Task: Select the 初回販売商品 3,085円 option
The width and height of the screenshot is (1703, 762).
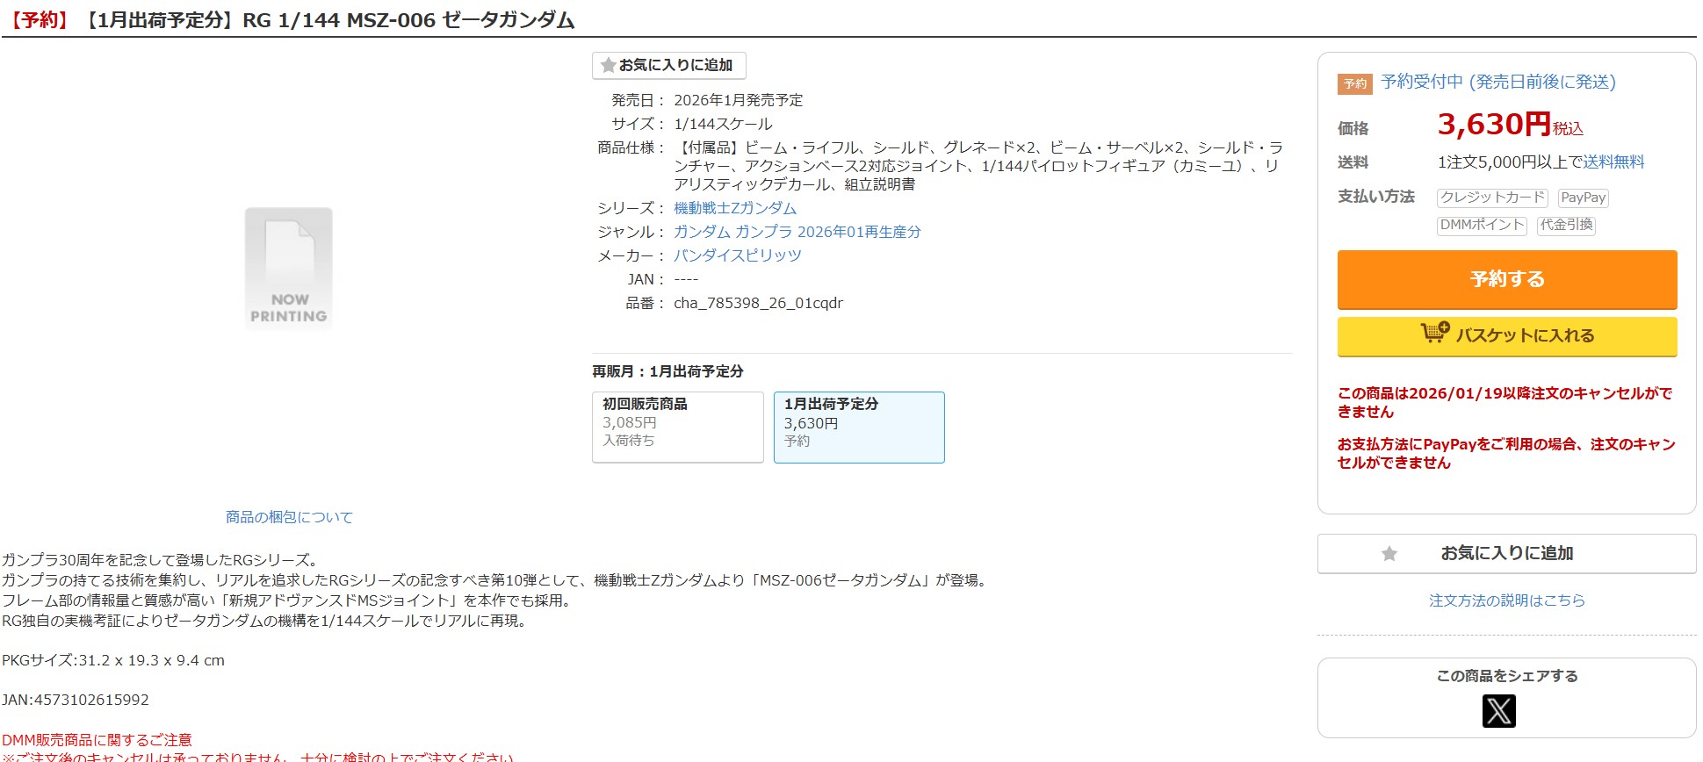Action: tap(678, 427)
